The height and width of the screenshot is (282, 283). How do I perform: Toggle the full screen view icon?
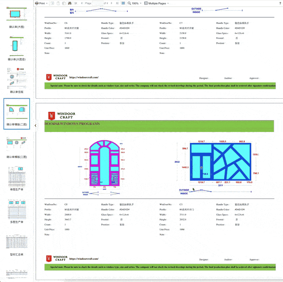pyautogui.click(x=123, y=3)
